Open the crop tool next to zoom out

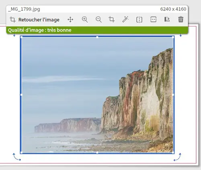pos(112,19)
